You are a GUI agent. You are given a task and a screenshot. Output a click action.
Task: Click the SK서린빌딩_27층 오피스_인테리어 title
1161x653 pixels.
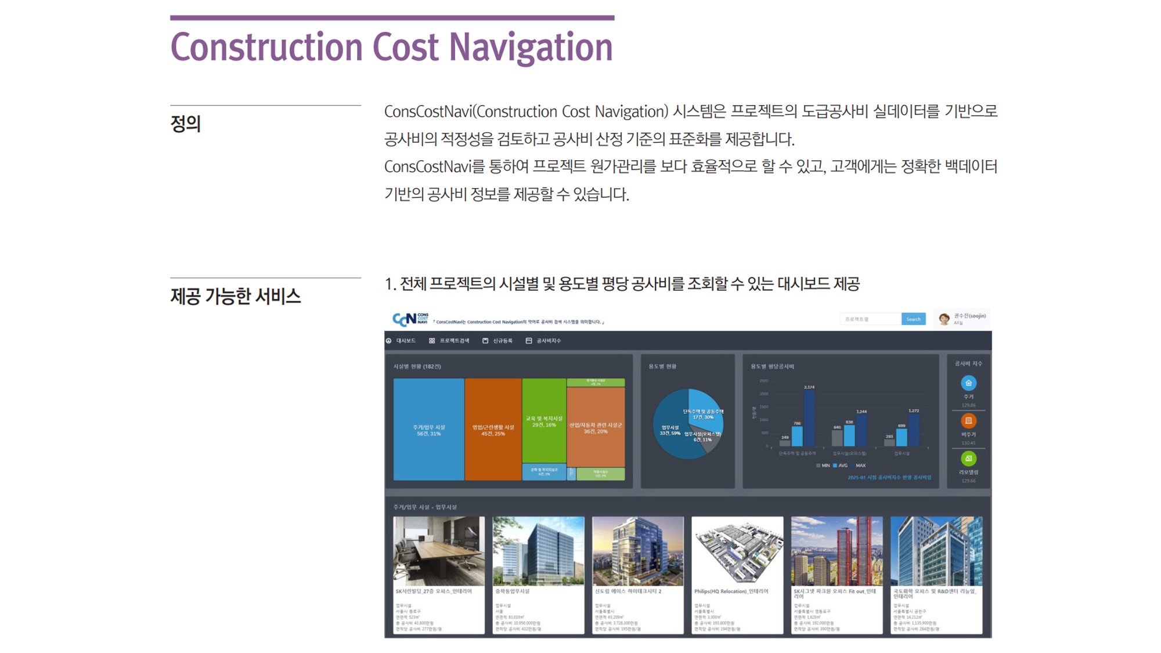point(434,591)
